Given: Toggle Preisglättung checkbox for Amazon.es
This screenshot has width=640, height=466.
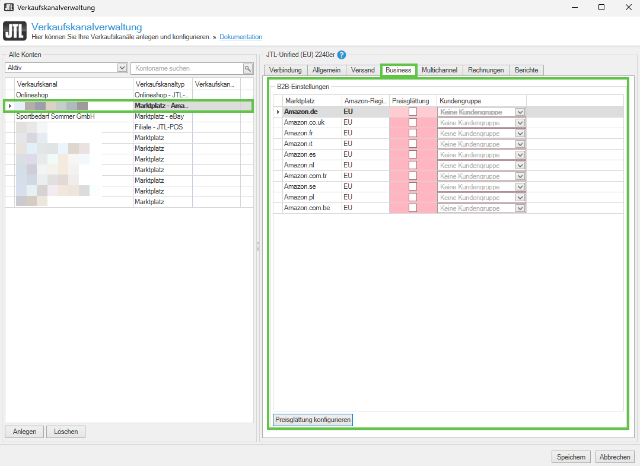Looking at the screenshot, I should point(413,154).
